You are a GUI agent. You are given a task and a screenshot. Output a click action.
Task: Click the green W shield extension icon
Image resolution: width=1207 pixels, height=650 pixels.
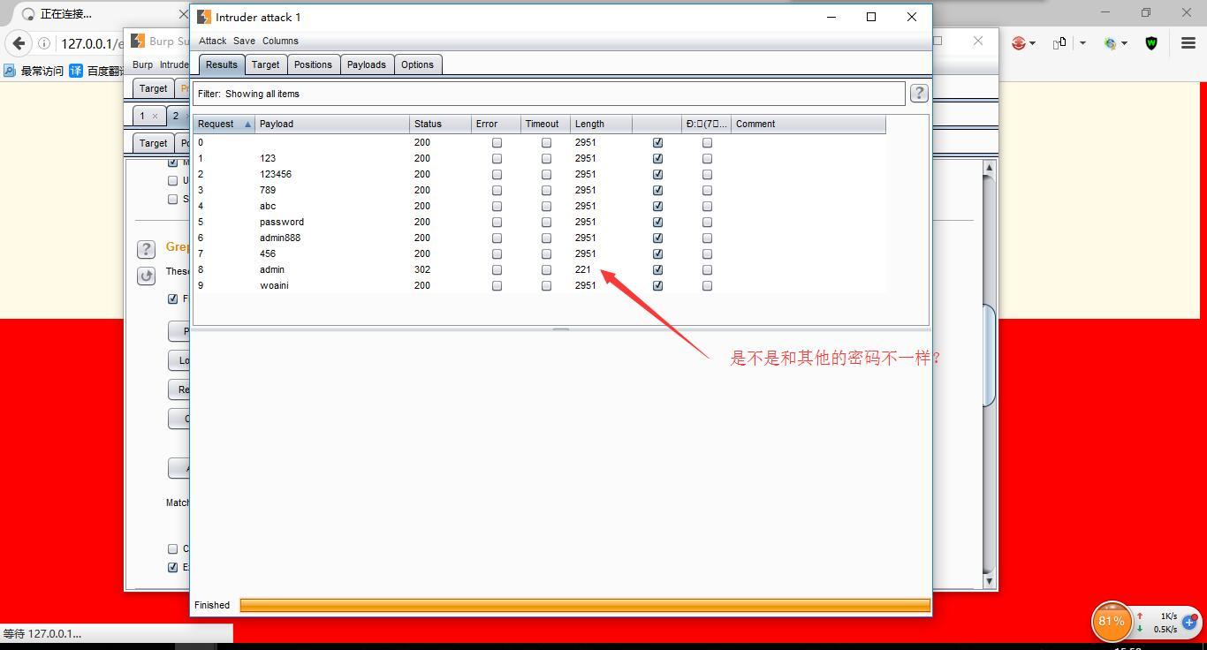(1151, 42)
